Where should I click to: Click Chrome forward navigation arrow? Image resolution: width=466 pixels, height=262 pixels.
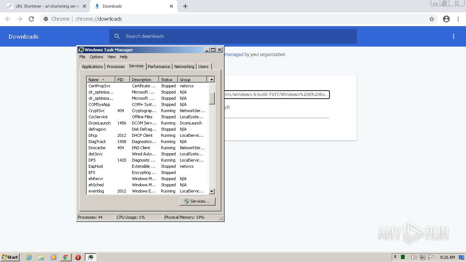[20, 19]
